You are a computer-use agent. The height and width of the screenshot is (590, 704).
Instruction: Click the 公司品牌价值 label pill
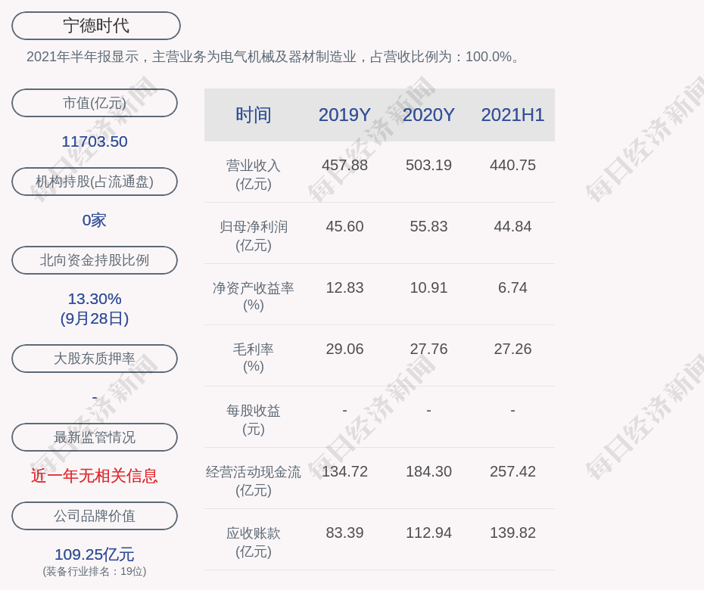click(x=95, y=516)
